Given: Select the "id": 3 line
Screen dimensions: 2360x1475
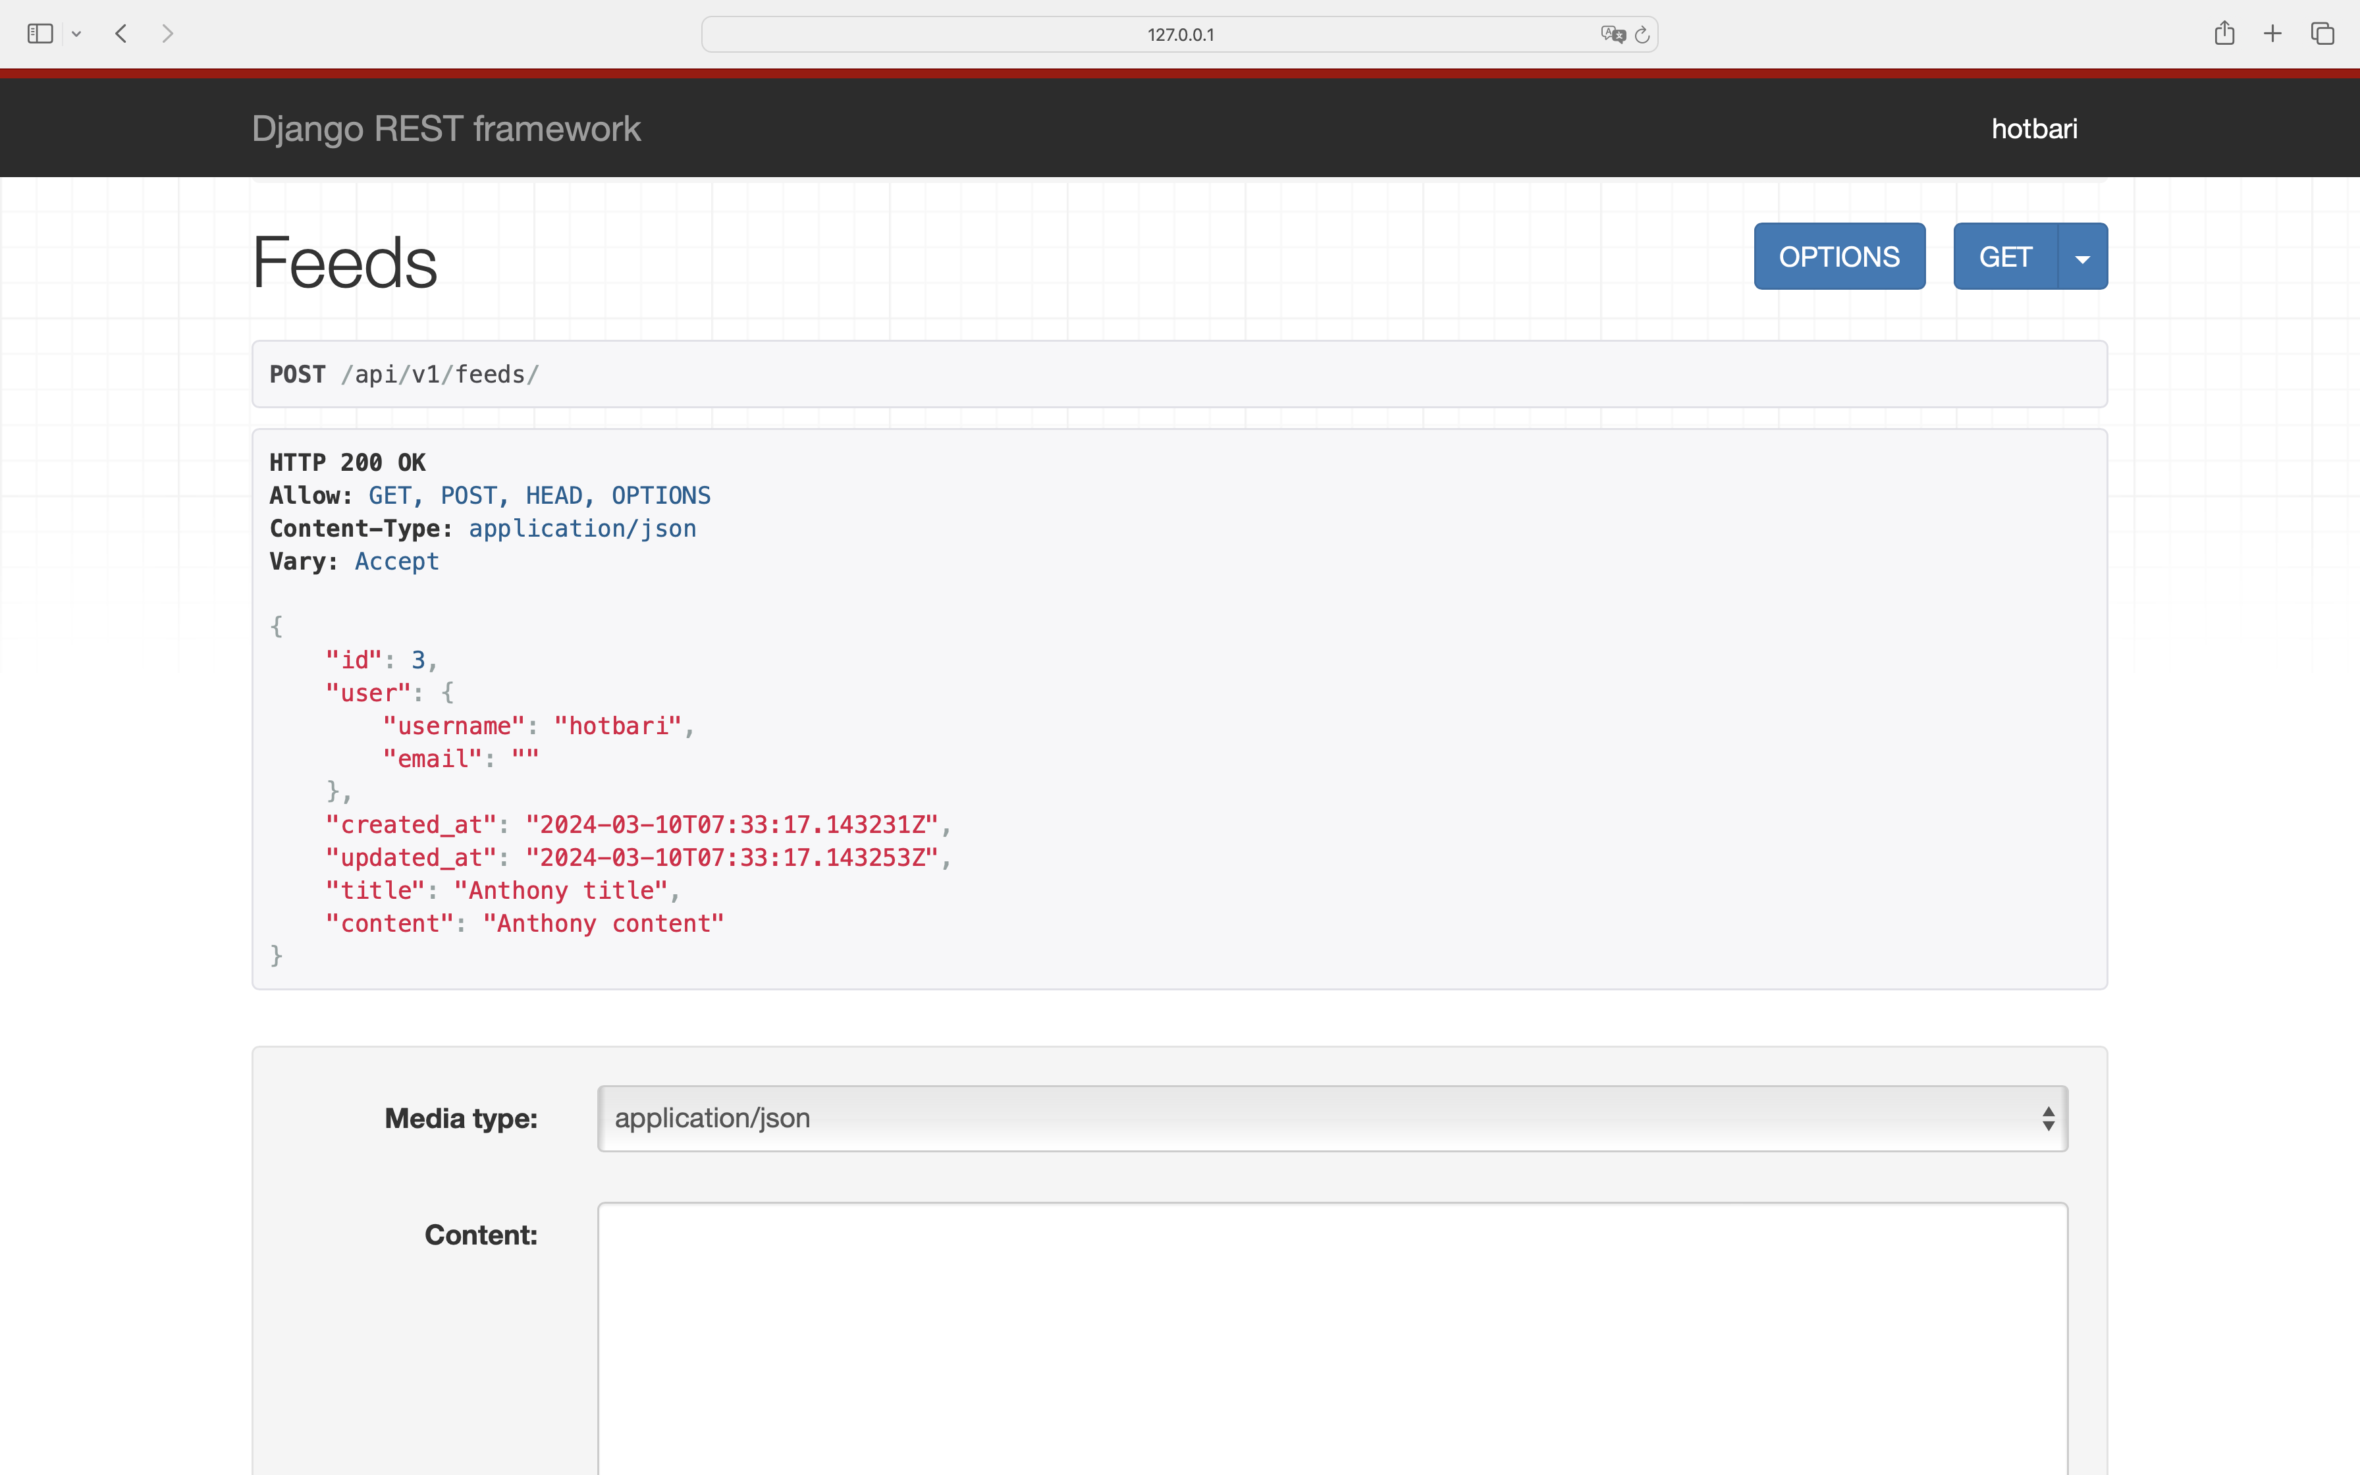Looking at the screenshot, I should pos(381,660).
